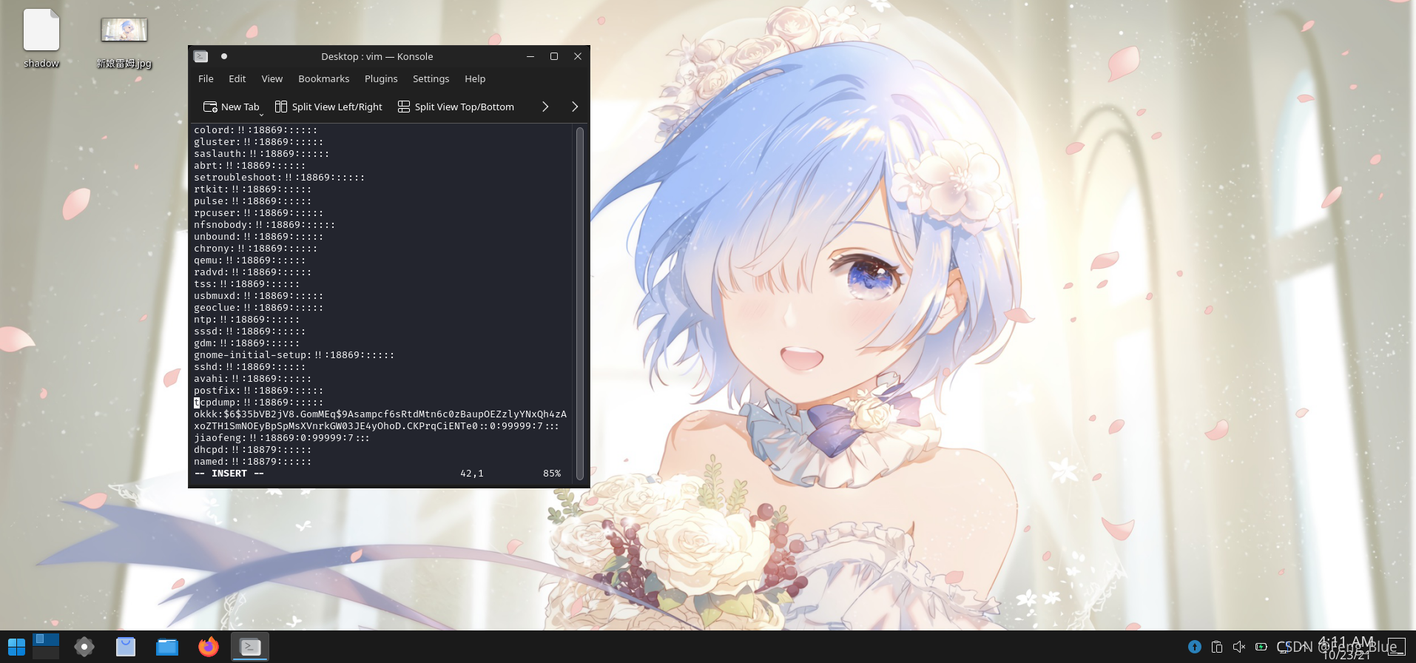This screenshot has width=1416, height=663.
Task: Open the Help menu in Konsole
Action: pos(475,78)
